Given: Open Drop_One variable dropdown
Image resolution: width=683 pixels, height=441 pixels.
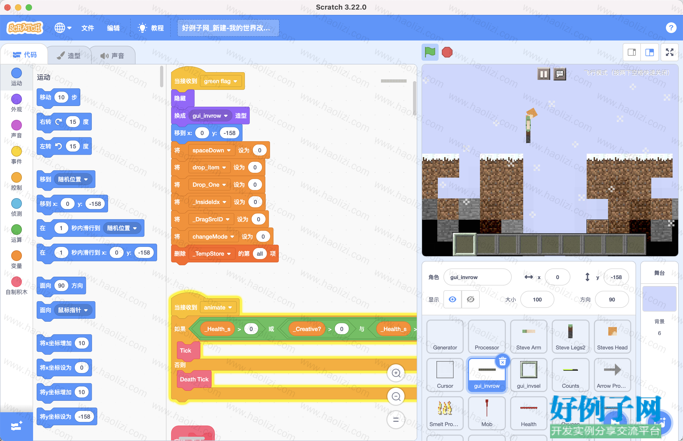Looking at the screenshot, I should click(x=209, y=185).
